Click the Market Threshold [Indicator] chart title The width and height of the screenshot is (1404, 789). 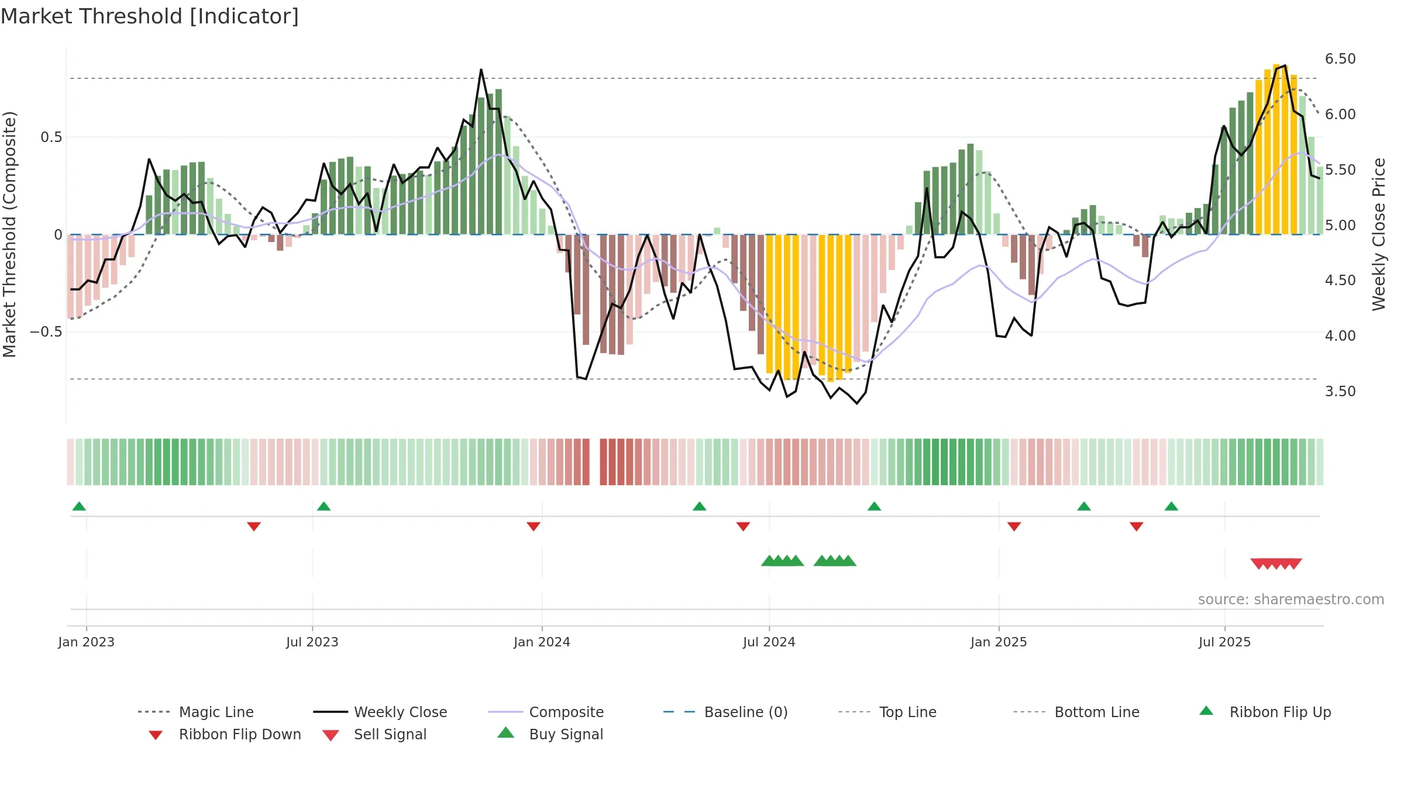(x=150, y=16)
